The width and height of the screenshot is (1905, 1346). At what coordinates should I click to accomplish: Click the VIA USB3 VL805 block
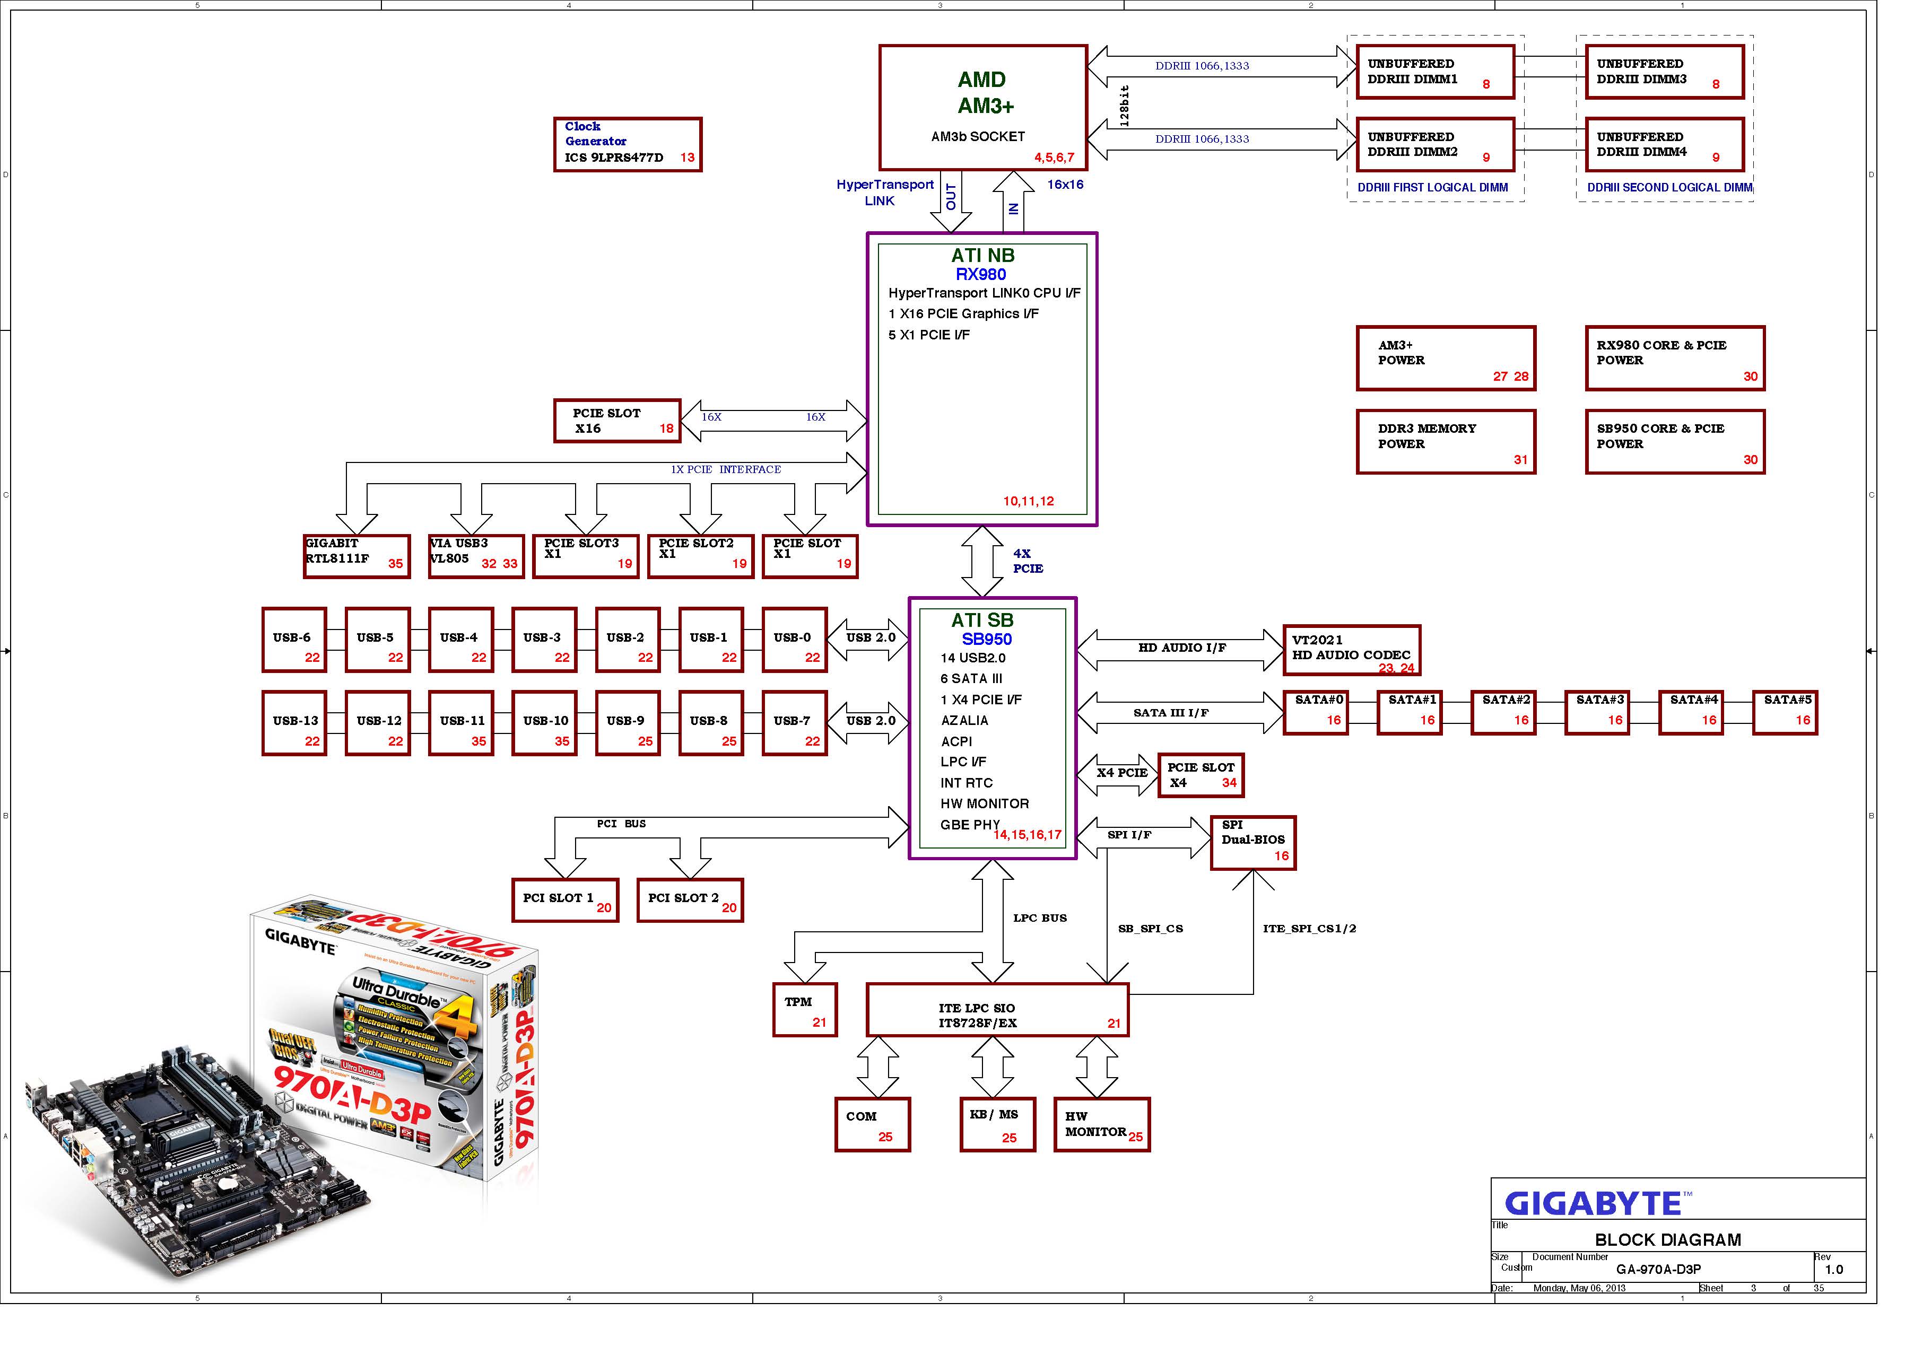pos(475,556)
